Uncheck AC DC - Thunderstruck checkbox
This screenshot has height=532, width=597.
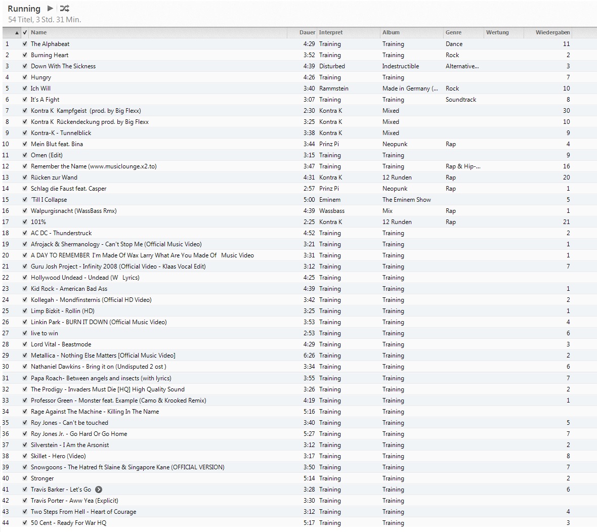pyautogui.click(x=25, y=233)
